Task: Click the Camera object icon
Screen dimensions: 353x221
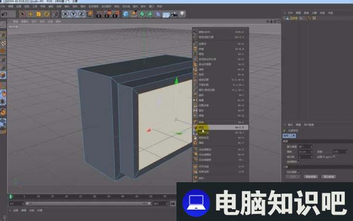Action: (174, 14)
